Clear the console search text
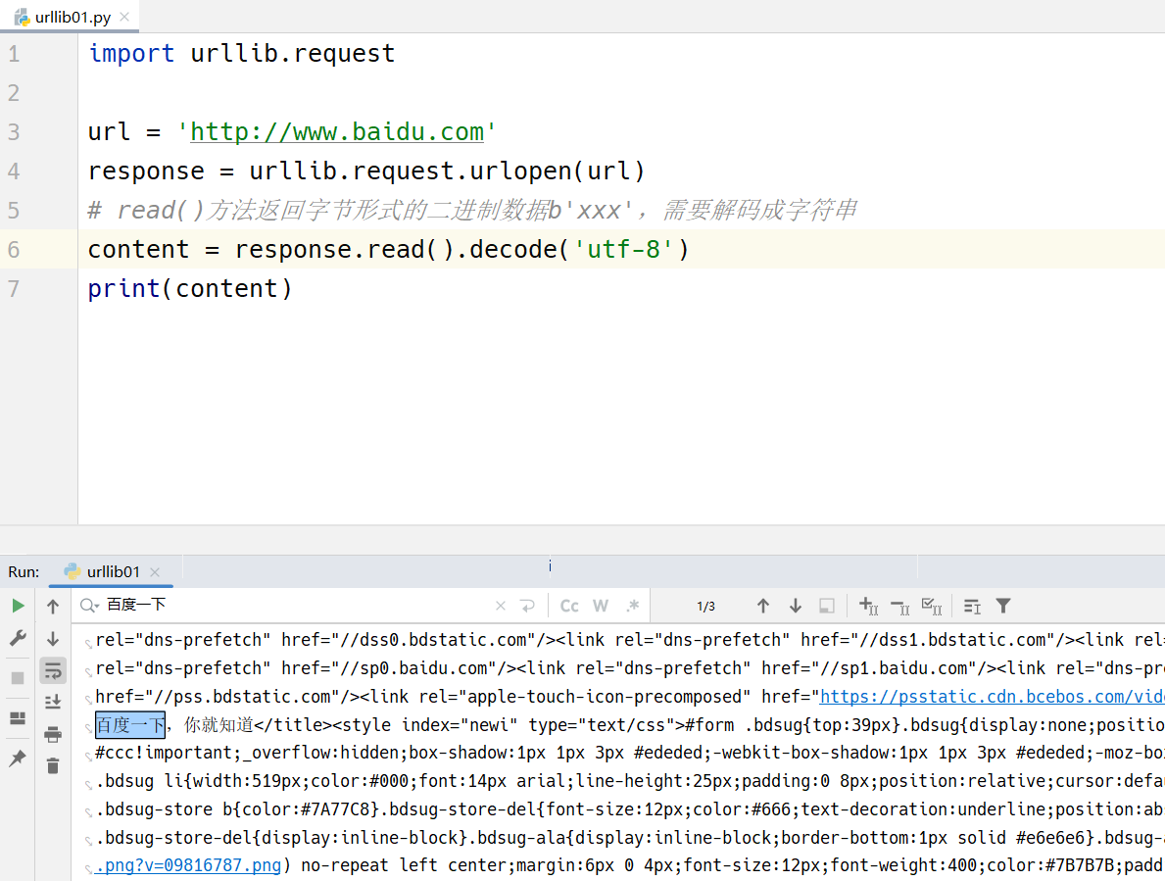 coord(501,607)
